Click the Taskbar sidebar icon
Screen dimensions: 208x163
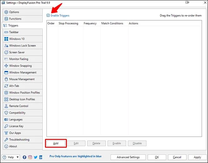tap(6, 32)
